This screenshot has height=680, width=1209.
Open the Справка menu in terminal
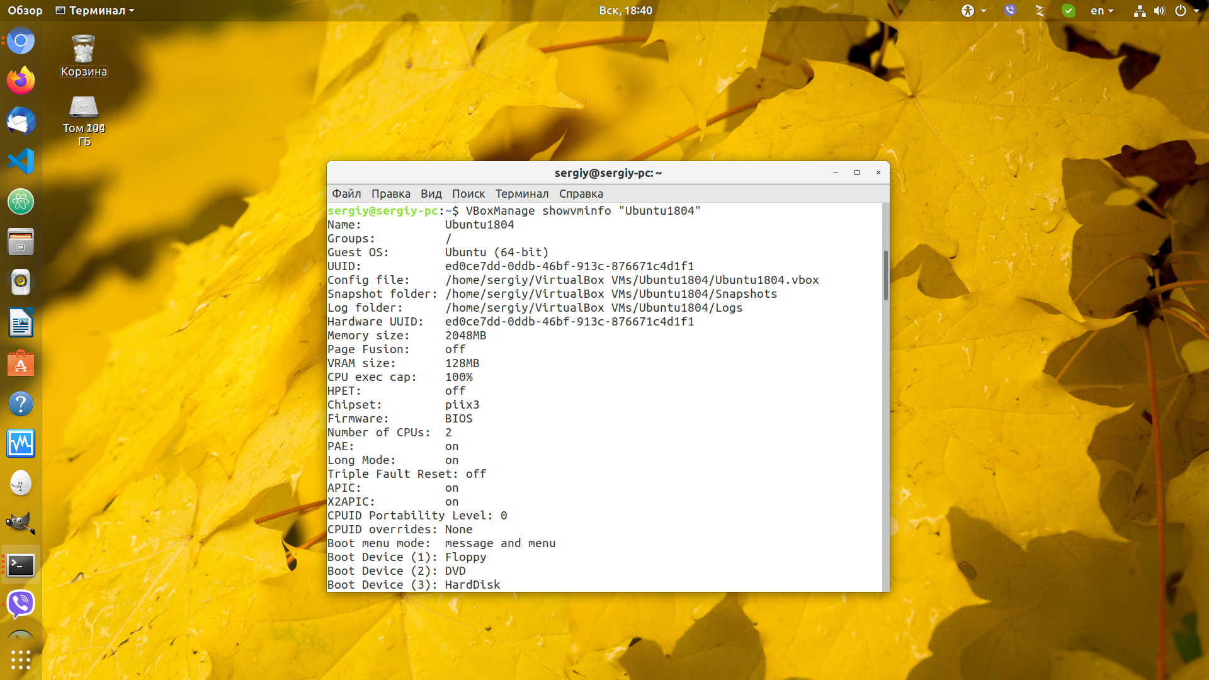tap(581, 194)
